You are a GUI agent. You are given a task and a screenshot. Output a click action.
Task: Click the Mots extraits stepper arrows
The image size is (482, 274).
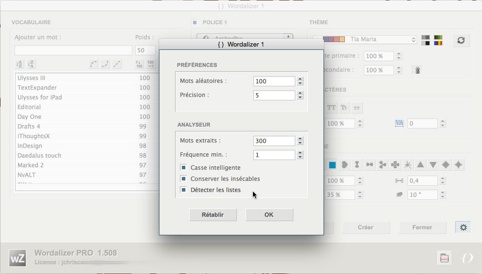pos(300,141)
